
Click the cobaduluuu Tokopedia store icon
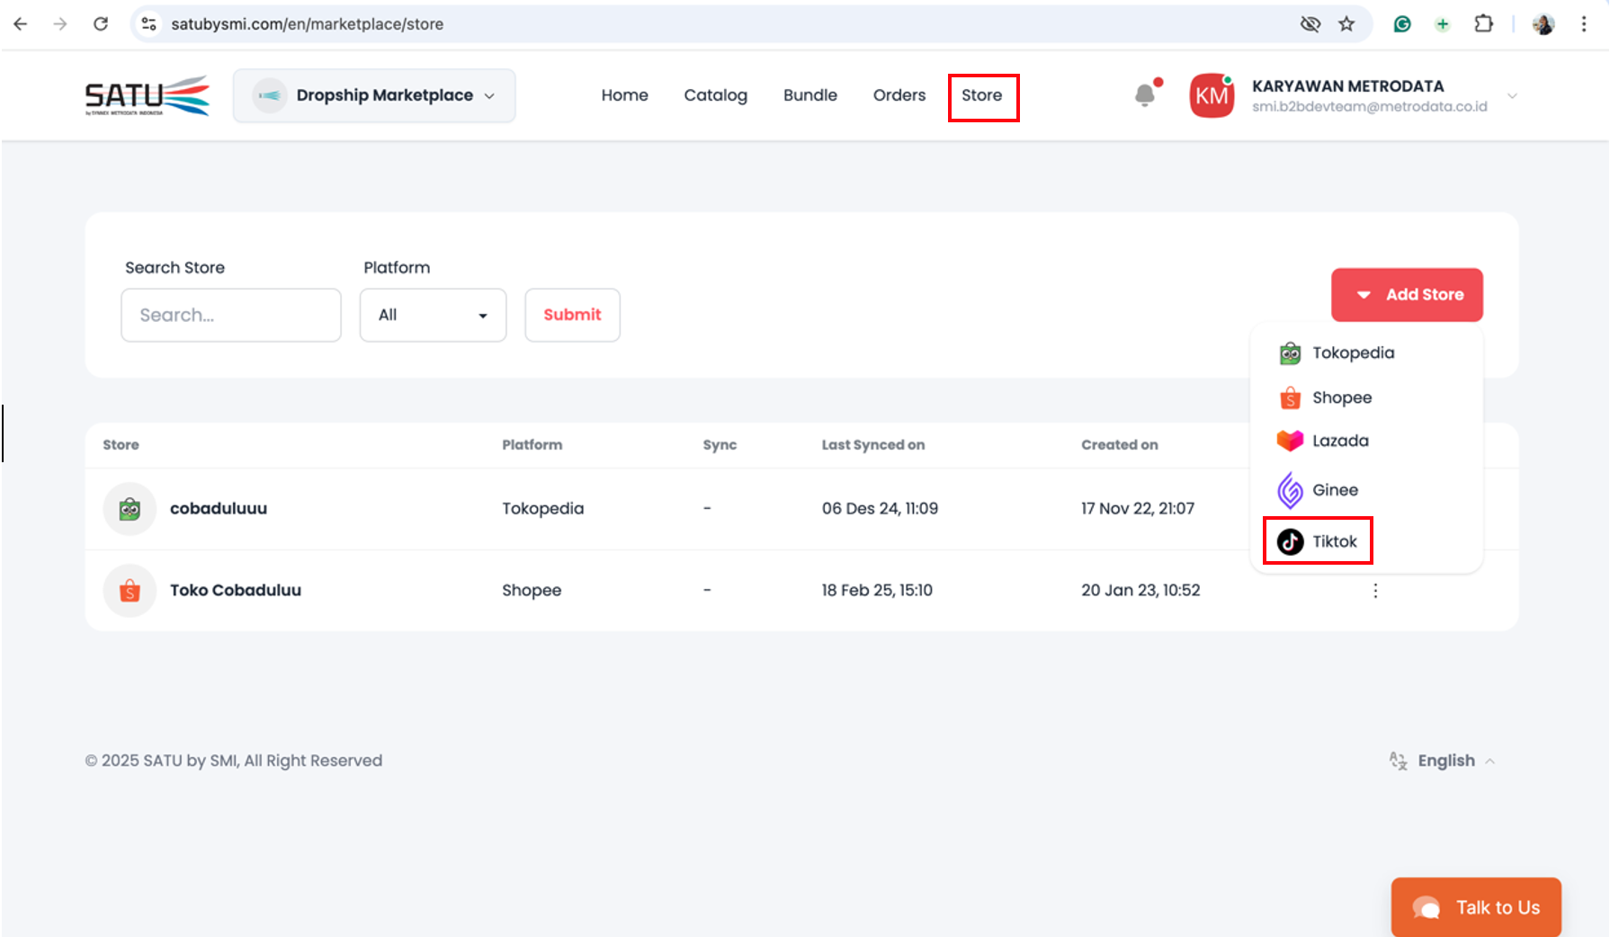(x=130, y=509)
